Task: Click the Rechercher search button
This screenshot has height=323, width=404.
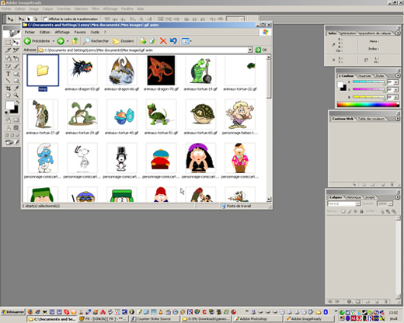Action: click(96, 41)
